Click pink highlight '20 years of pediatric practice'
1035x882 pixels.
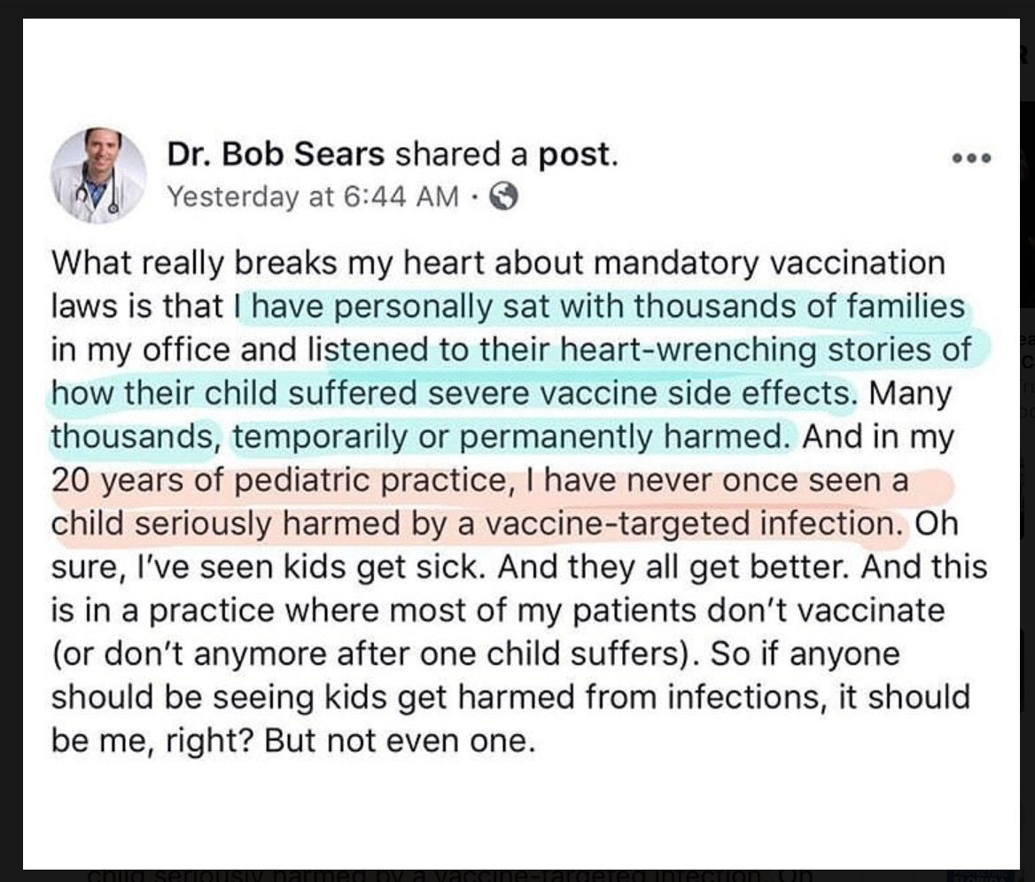[x=278, y=480]
